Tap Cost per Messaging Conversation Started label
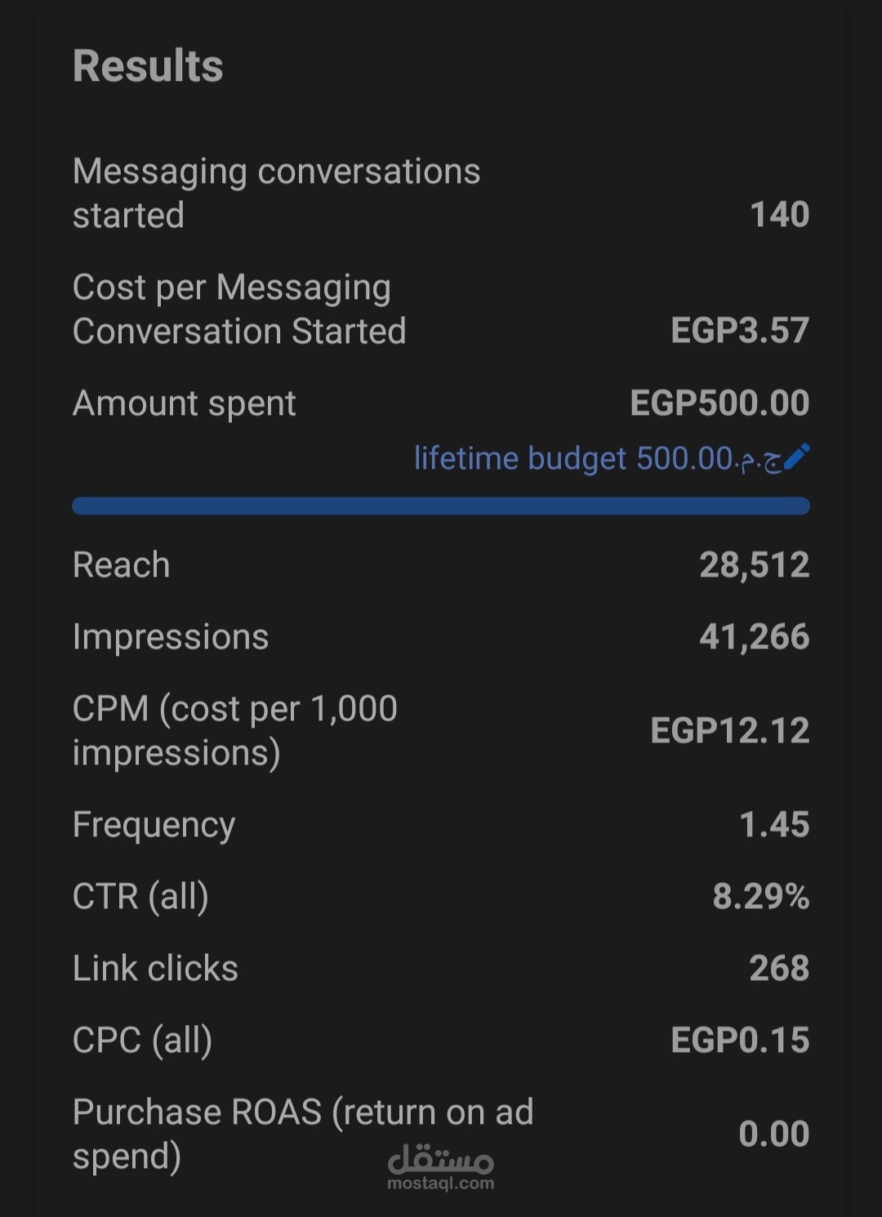This screenshot has height=1217, width=882. click(239, 310)
